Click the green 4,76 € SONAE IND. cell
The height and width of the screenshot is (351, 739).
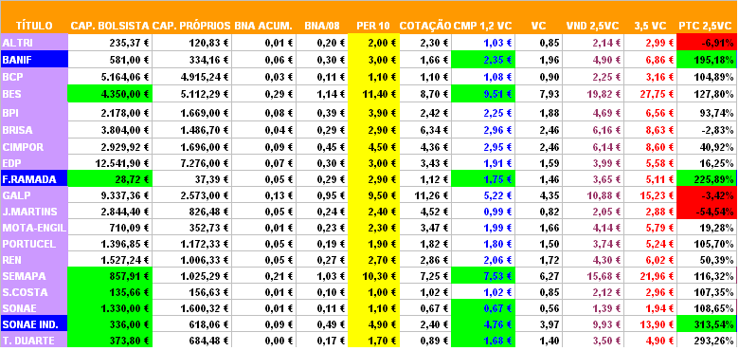[483, 324]
